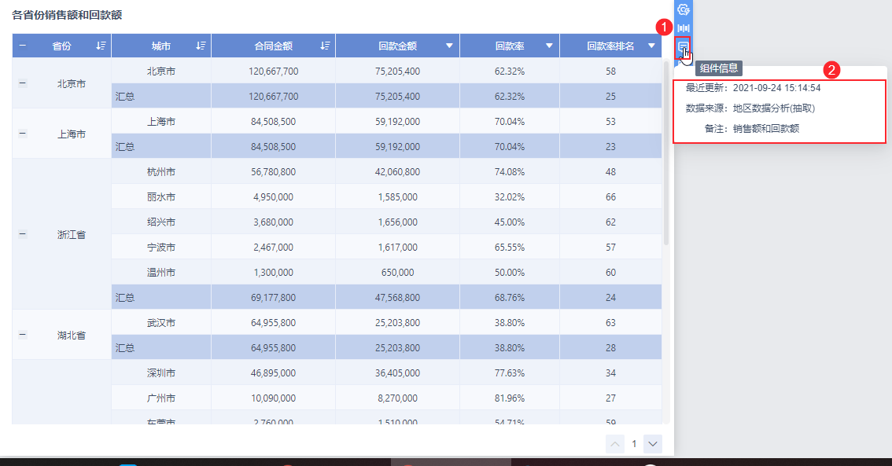Click the rank value 58 for 北京市
Image resolution: width=892 pixels, height=466 pixels.
pyautogui.click(x=610, y=71)
